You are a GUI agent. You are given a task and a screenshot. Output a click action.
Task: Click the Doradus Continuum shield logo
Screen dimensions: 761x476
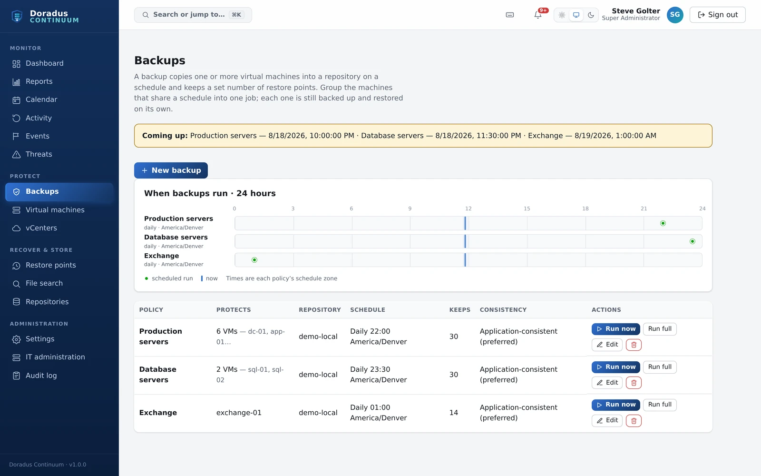[17, 17]
